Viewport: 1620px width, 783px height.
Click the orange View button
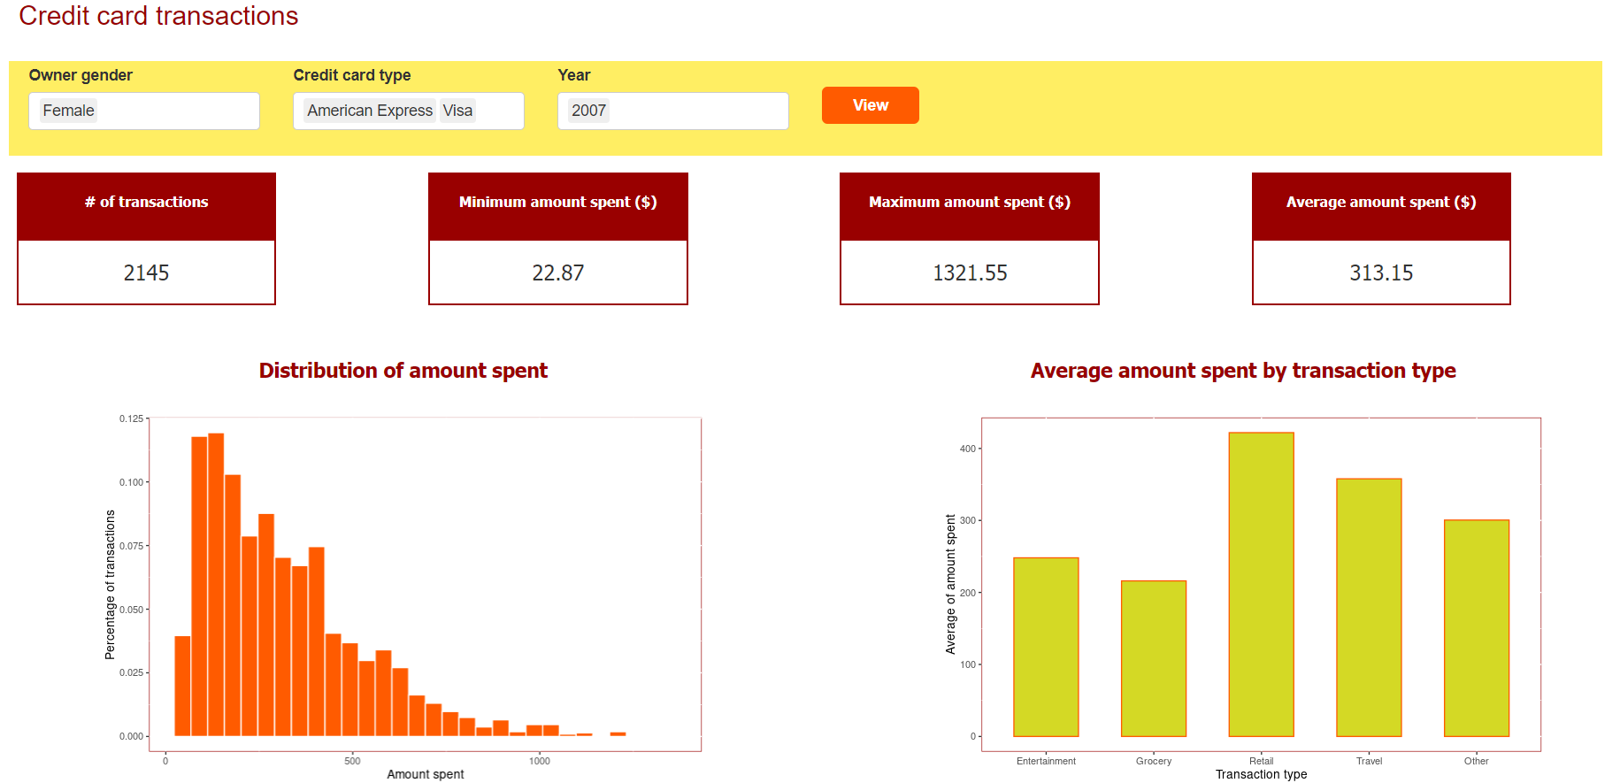click(x=870, y=105)
